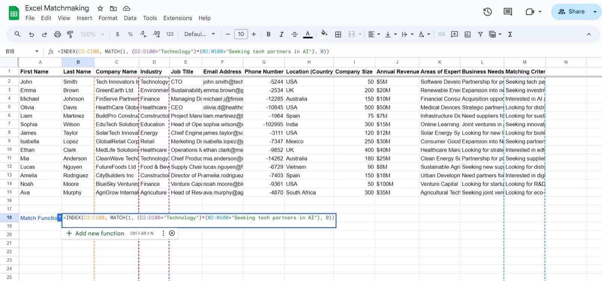602x281 pixels.
Task: Select column header C
Action: pyautogui.click(x=117, y=62)
